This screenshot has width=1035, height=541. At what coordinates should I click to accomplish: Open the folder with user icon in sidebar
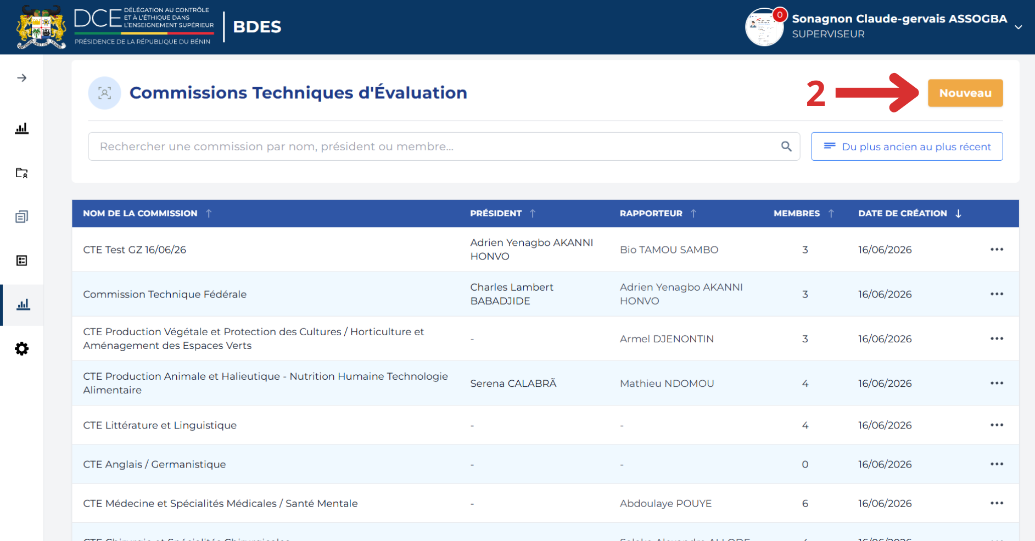point(22,173)
